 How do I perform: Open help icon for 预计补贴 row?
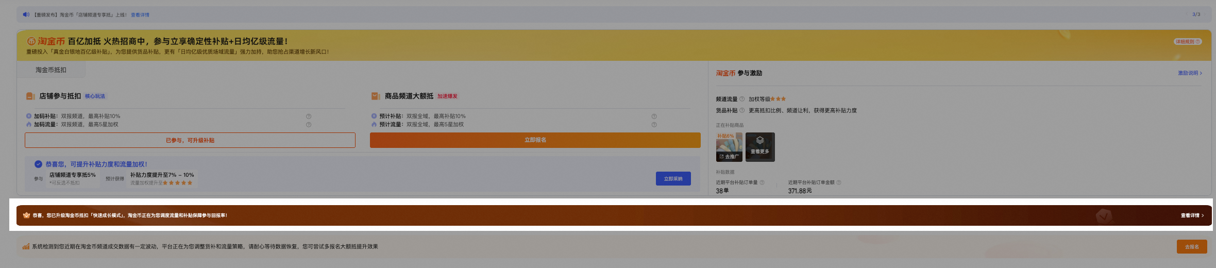click(654, 116)
